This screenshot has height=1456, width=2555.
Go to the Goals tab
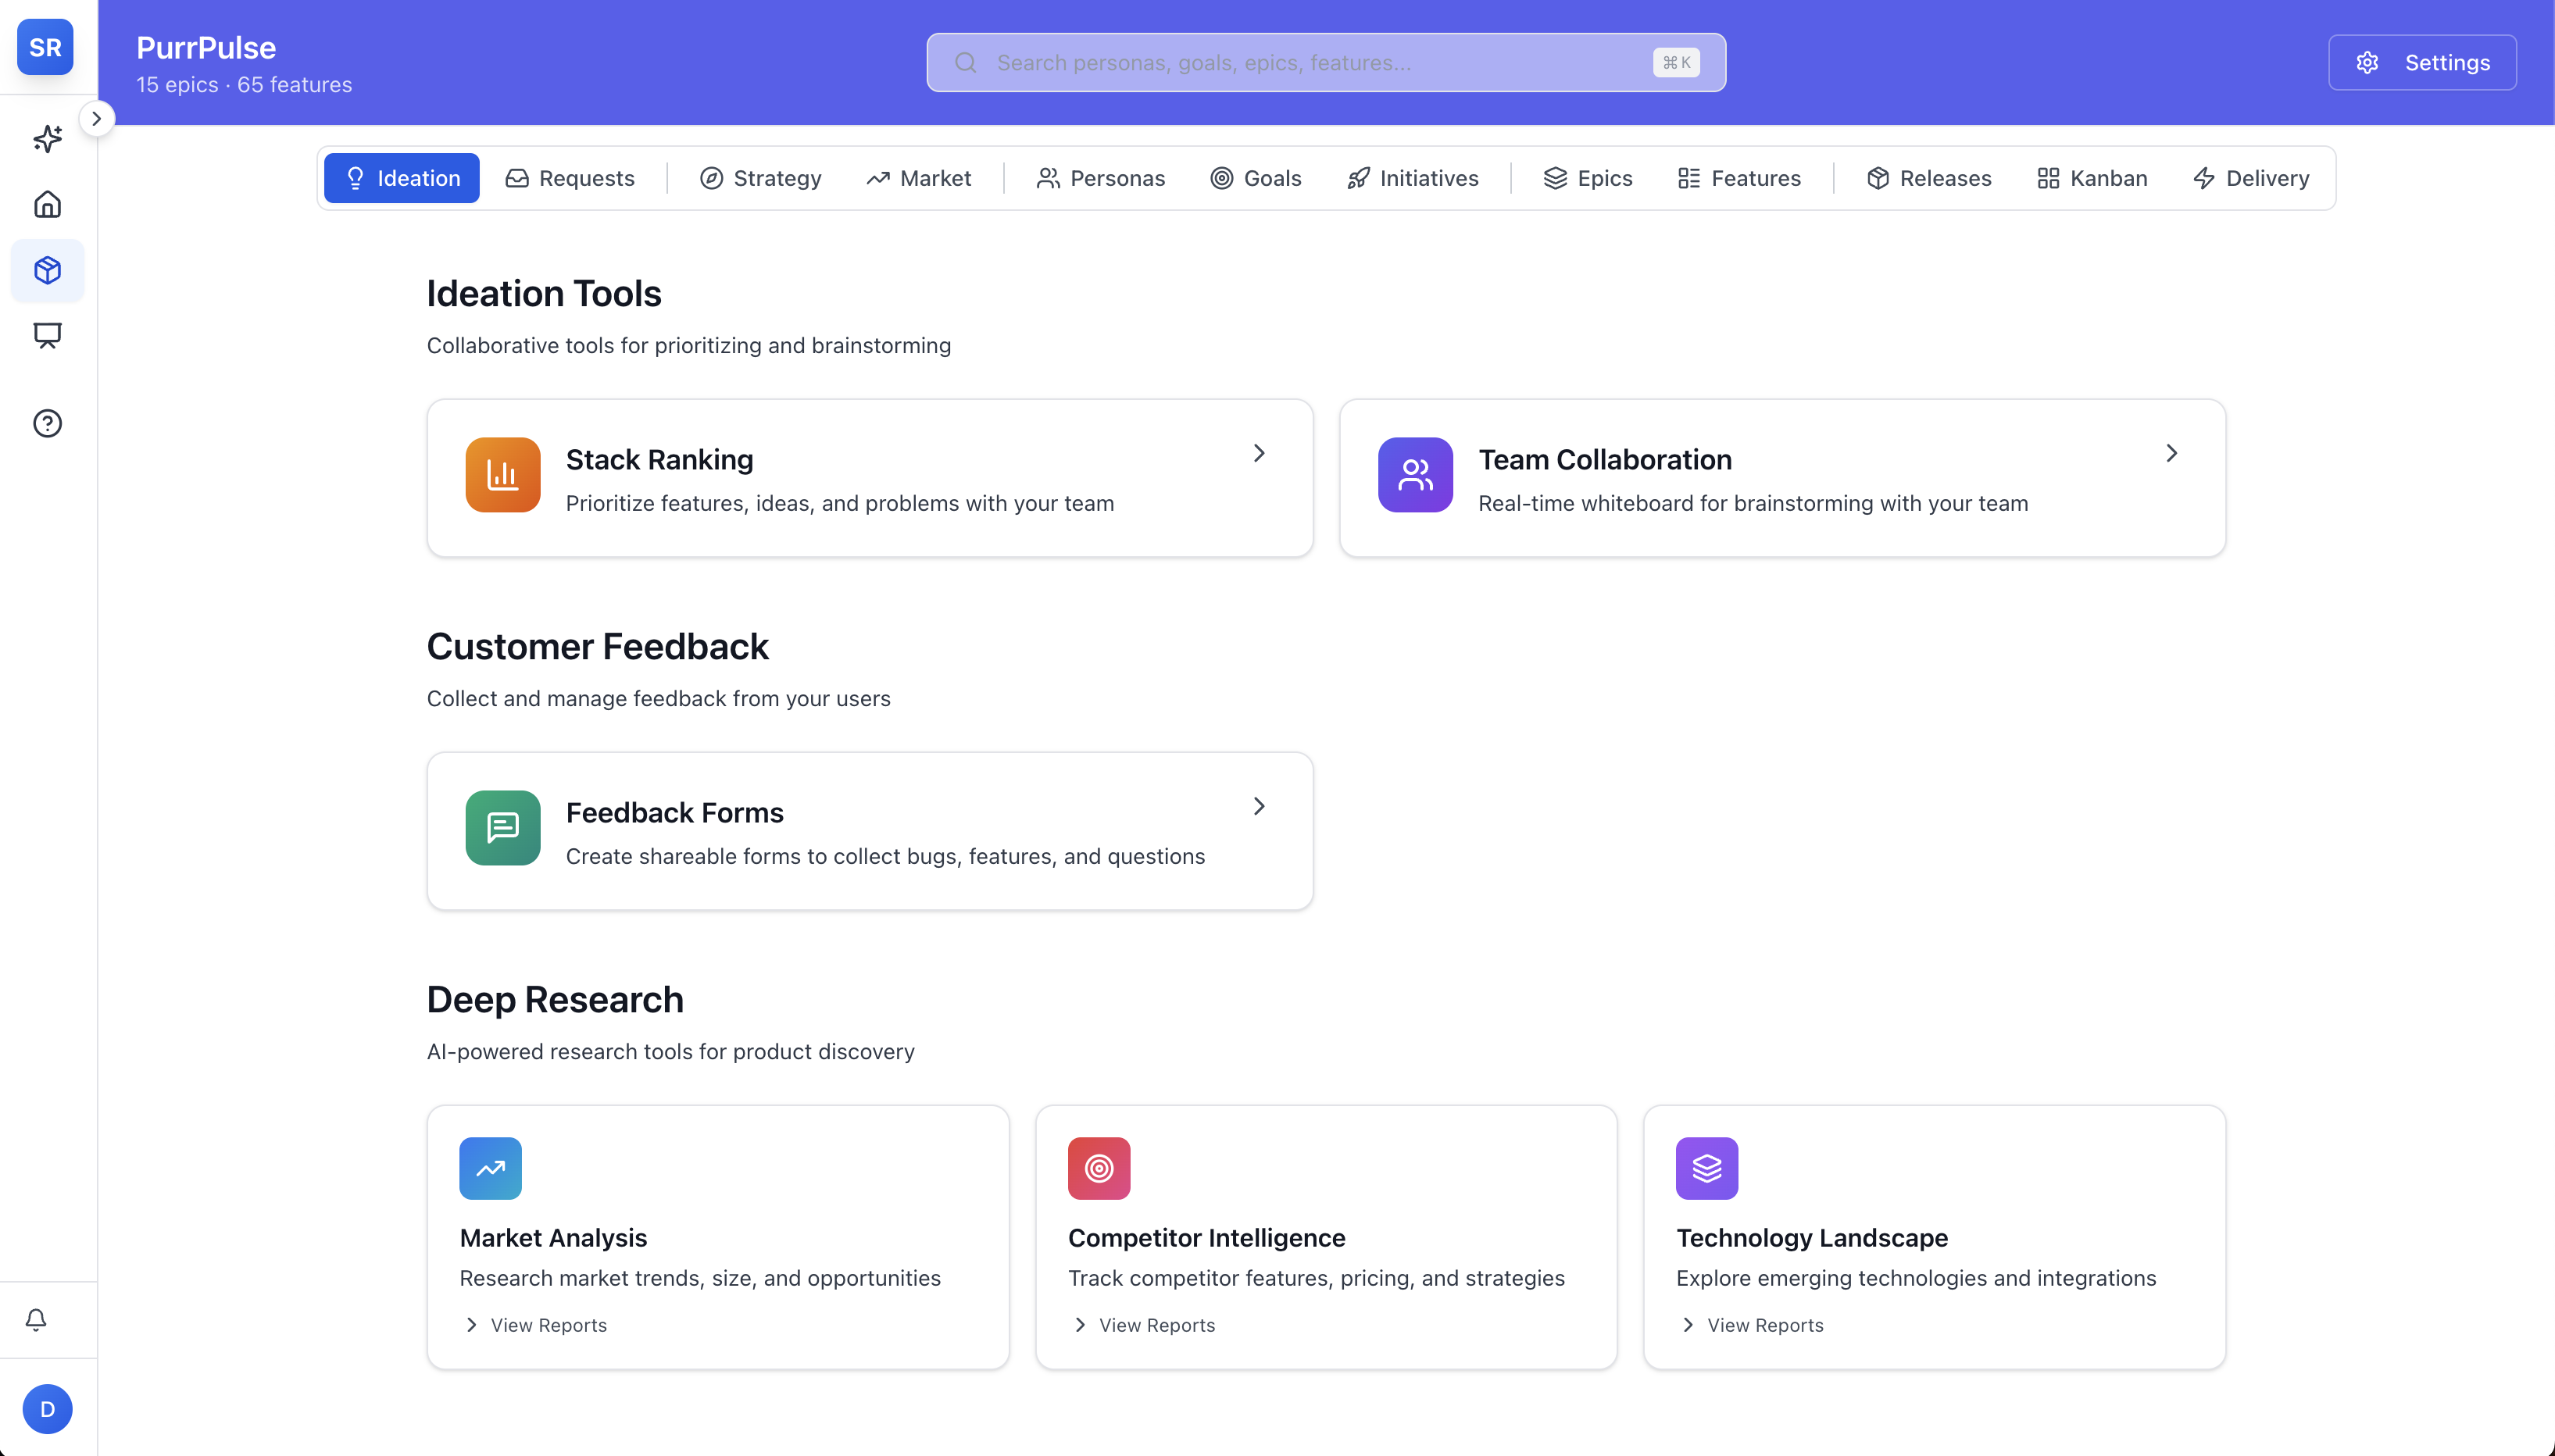(x=1255, y=178)
